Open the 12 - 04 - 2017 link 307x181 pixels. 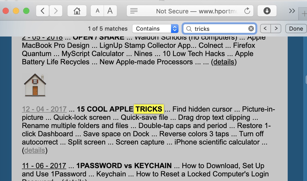pyautogui.click(x=44, y=109)
